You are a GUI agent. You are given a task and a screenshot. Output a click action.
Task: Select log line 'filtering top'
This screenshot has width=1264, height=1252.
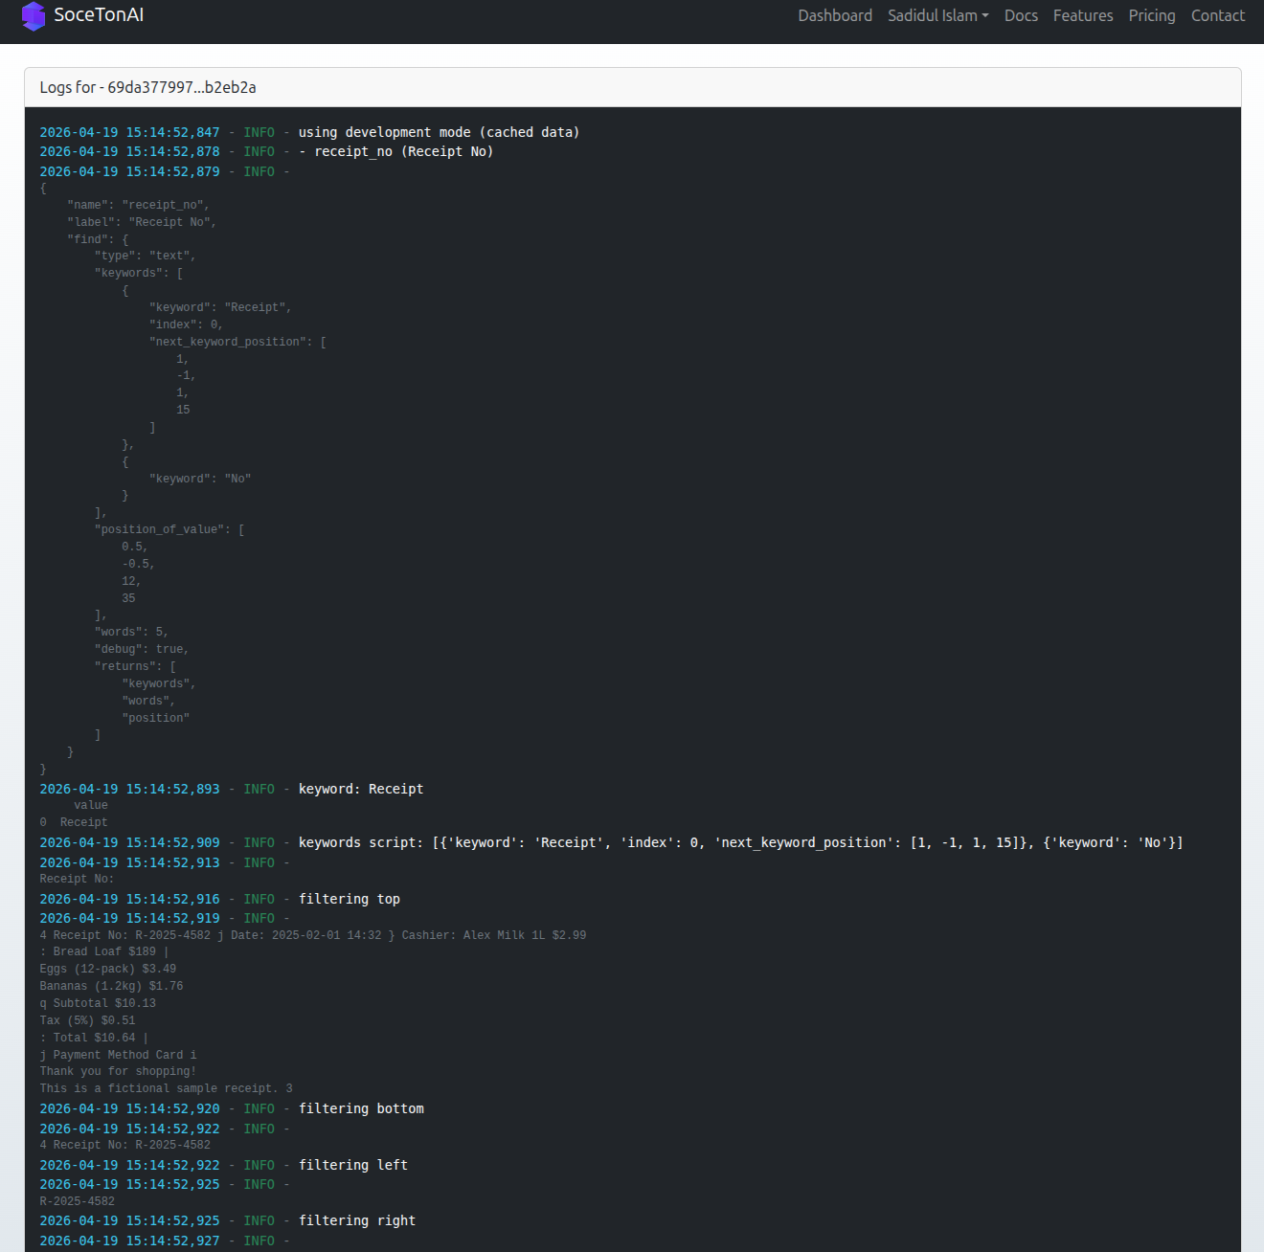(350, 899)
